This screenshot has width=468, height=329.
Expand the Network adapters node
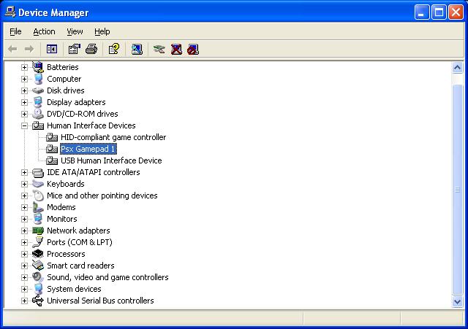[24, 231]
